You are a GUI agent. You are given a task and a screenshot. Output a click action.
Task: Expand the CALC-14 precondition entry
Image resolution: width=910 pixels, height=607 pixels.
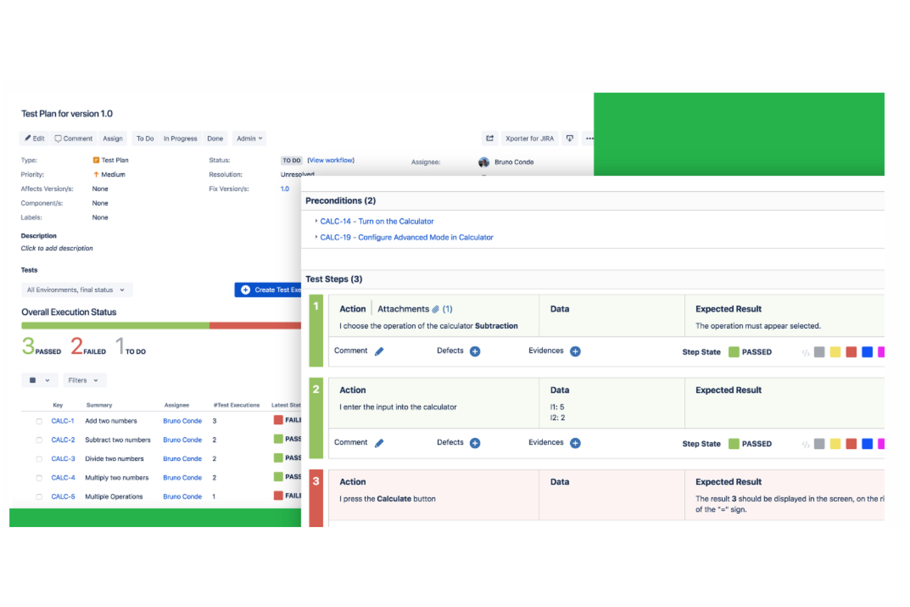[x=317, y=221]
